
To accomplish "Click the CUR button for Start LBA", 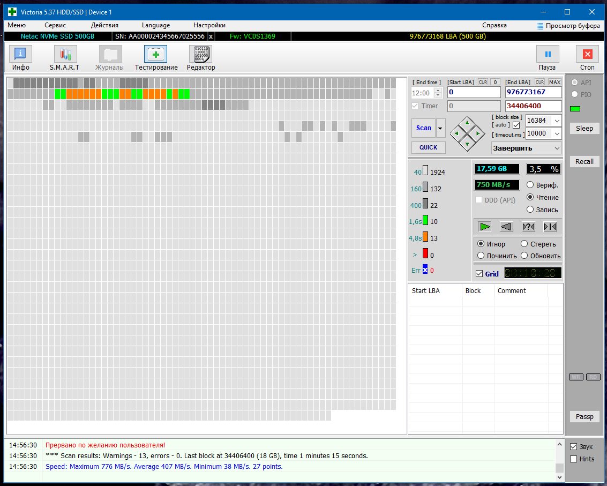I will (483, 82).
